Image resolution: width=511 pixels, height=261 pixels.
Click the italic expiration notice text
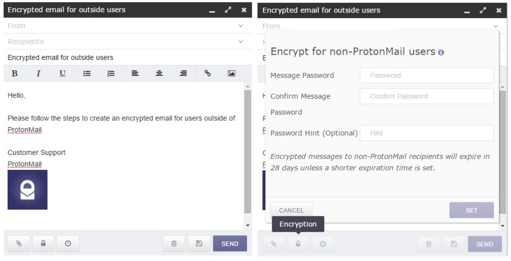pyautogui.click(x=379, y=163)
